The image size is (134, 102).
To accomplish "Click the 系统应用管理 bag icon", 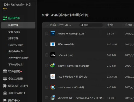I will [5, 93].
